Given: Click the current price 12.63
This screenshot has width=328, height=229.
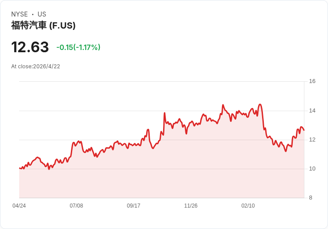Looking at the screenshot, I should click(30, 47).
